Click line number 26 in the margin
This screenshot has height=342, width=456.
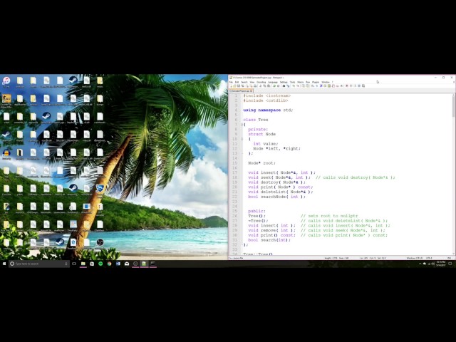[235, 216]
